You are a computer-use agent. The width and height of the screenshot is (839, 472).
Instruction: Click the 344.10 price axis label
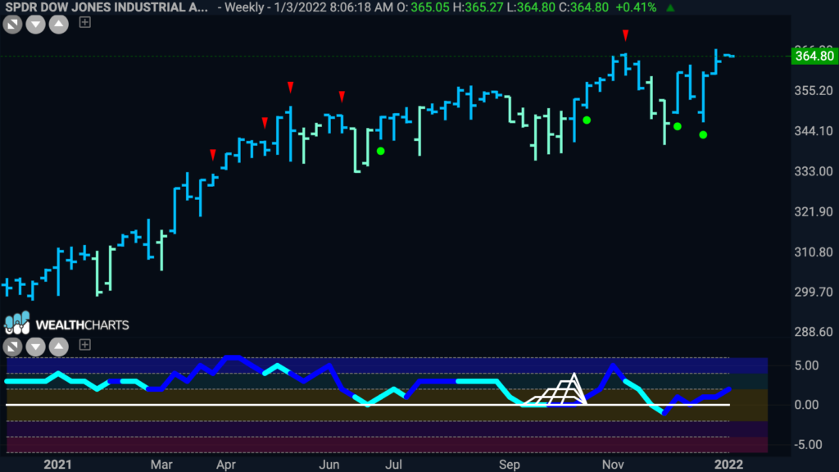pos(814,131)
